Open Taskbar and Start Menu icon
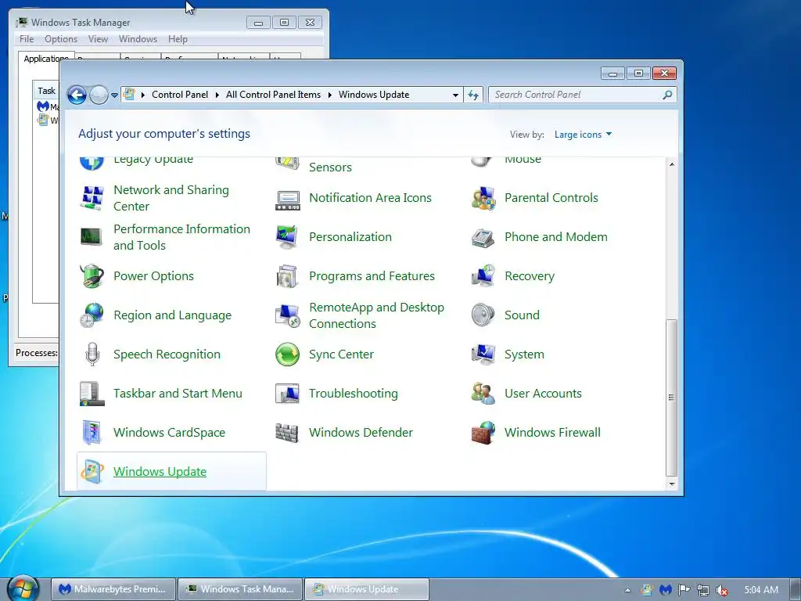 pos(92,394)
